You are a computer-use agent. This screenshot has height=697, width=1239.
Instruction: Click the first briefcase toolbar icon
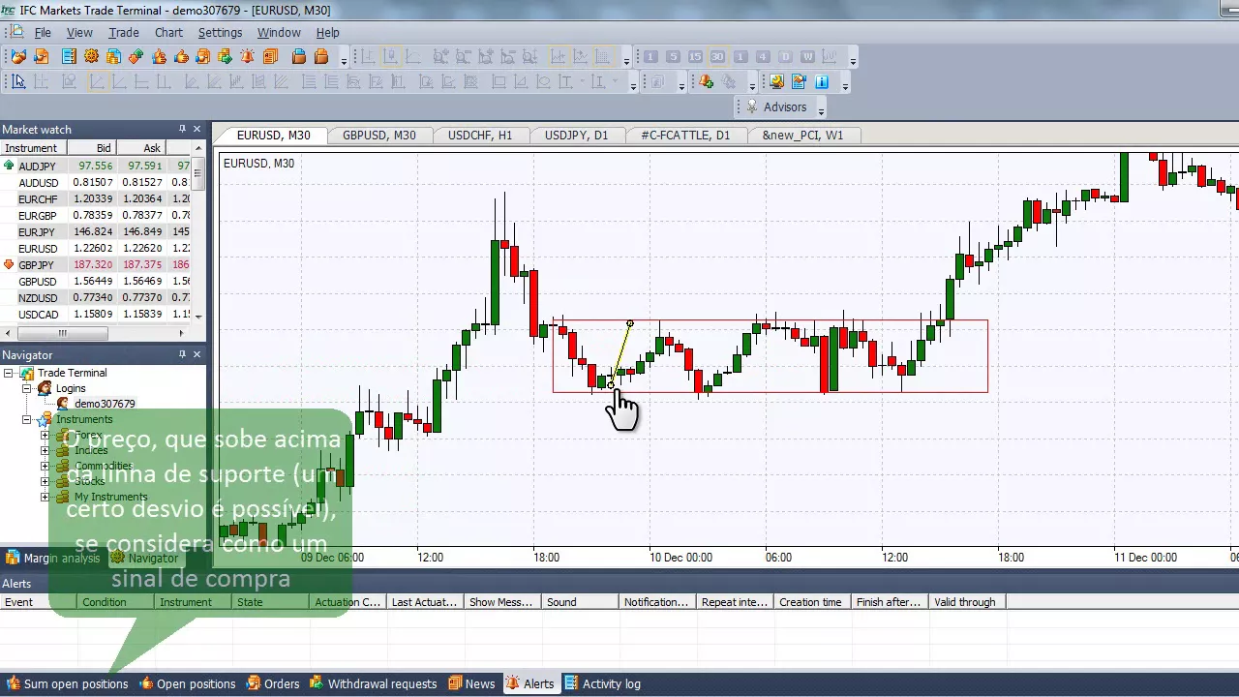(299, 57)
